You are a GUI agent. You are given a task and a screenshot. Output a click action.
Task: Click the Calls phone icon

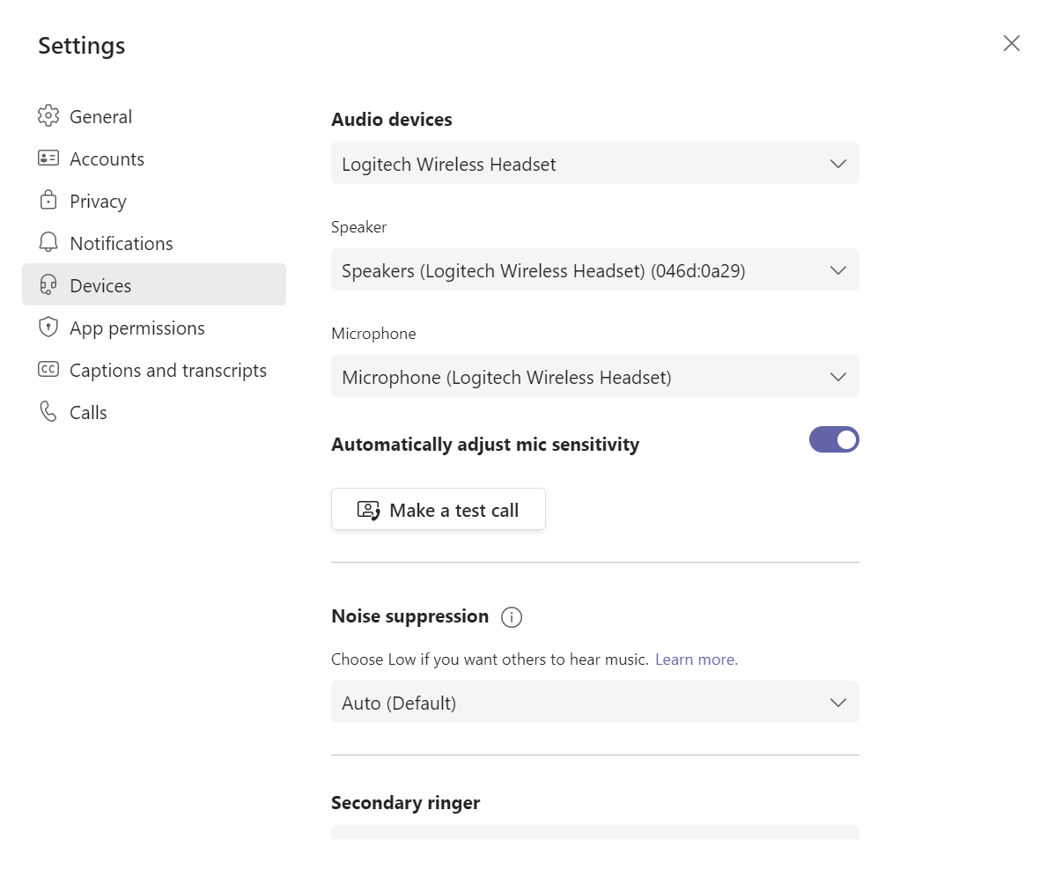click(48, 412)
